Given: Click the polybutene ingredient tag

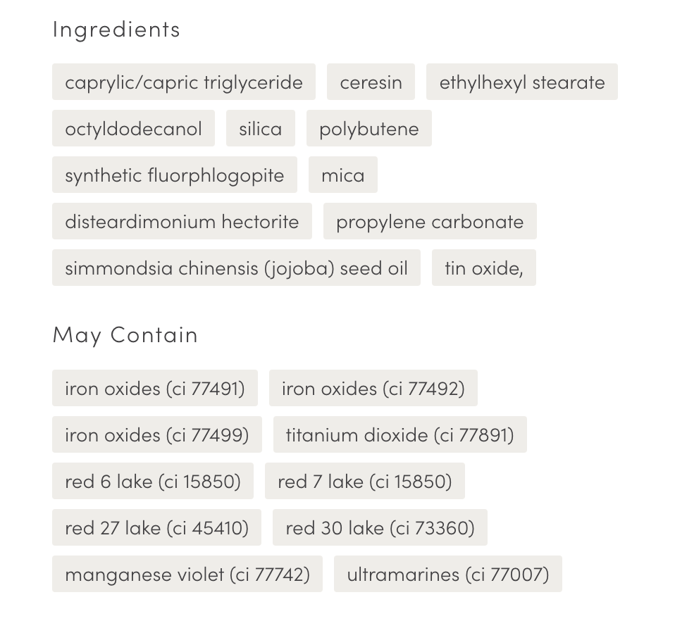Looking at the screenshot, I should point(369,128).
